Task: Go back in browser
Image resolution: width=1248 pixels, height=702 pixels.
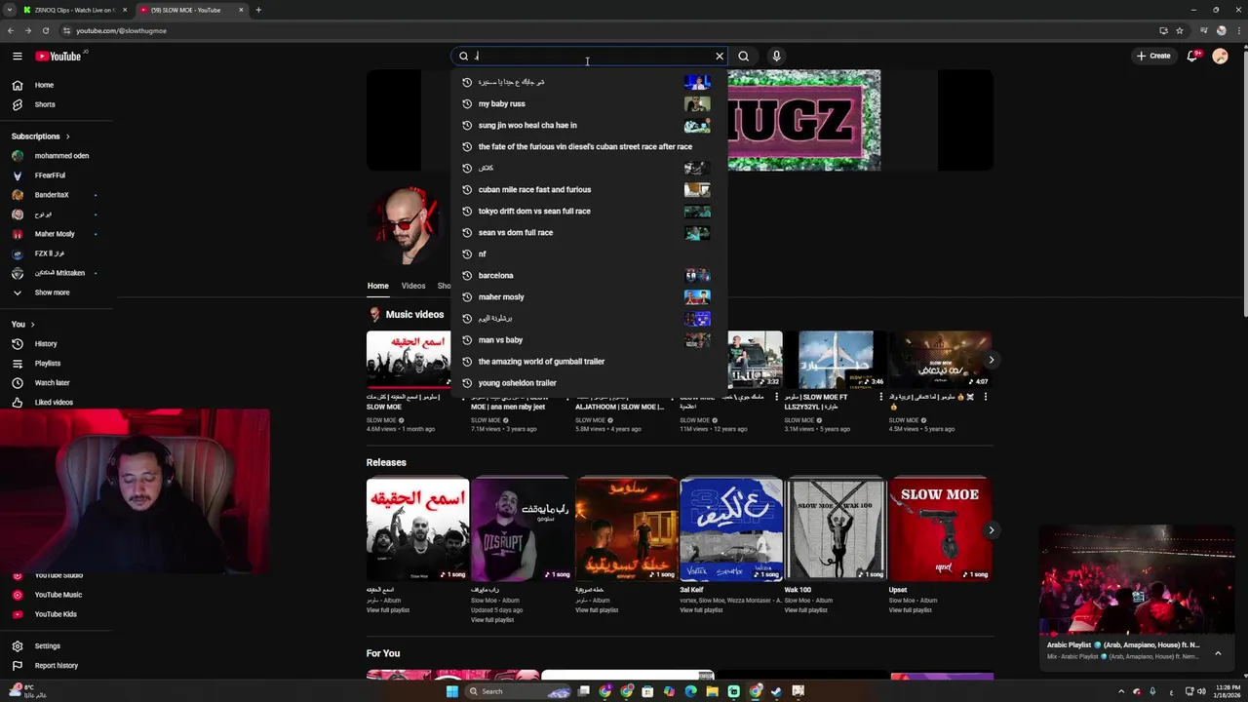Action: pyautogui.click(x=11, y=30)
